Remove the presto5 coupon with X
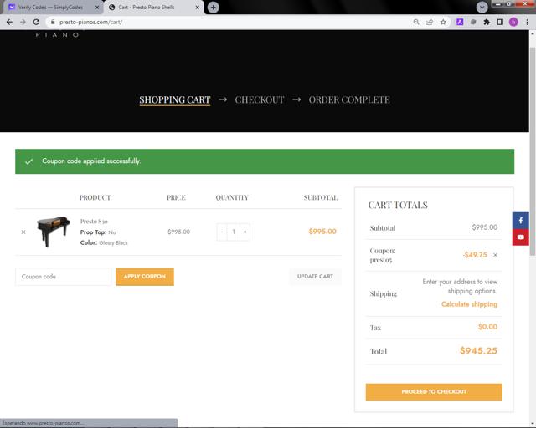 [495, 255]
